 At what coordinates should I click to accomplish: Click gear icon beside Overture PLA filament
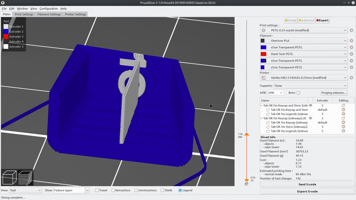pyautogui.click(x=351, y=41)
